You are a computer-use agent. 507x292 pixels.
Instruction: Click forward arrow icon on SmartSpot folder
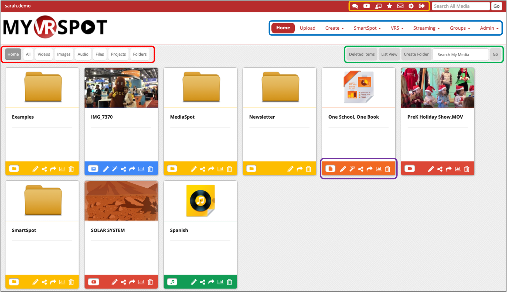tap(53, 282)
